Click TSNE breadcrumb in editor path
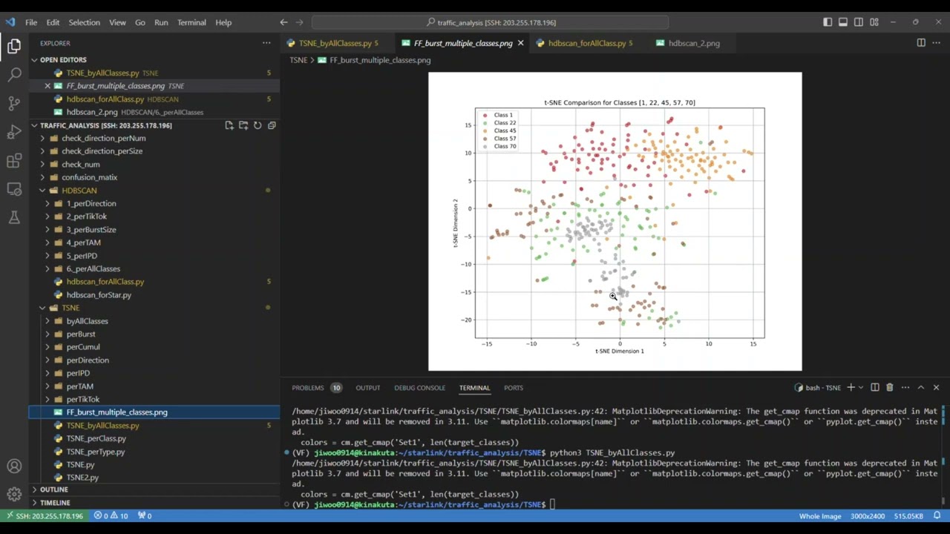The height and width of the screenshot is (534, 950). [x=298, y=60]
